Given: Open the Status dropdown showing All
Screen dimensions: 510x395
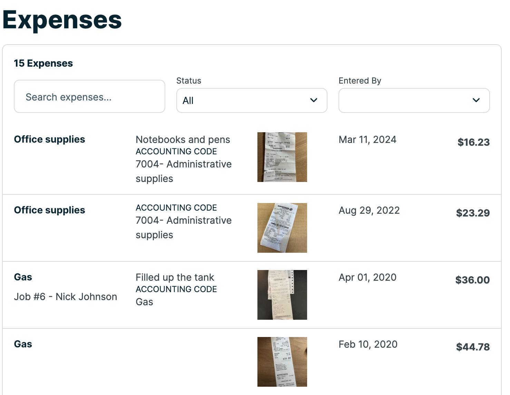Looking at the screenshot, I should tap(252, 100).
